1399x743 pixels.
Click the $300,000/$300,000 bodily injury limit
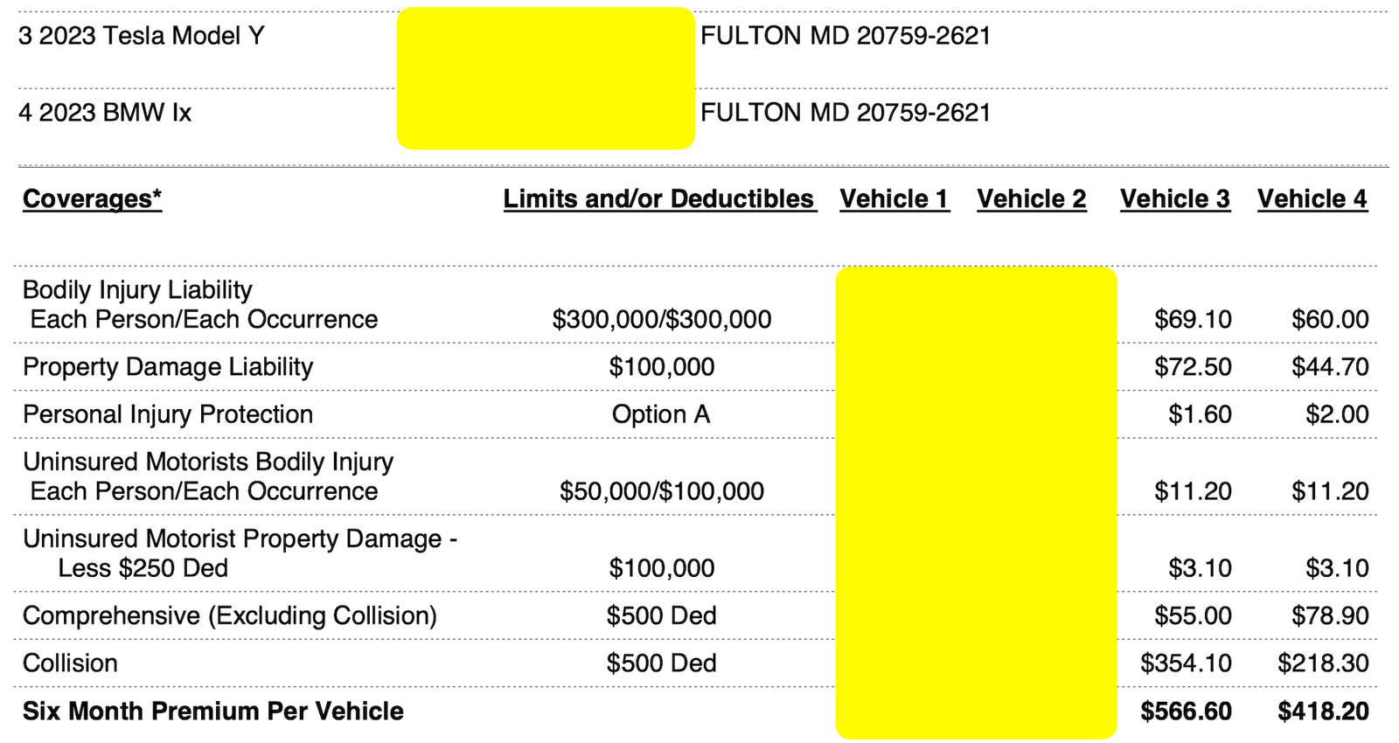(x=662, y=320)
